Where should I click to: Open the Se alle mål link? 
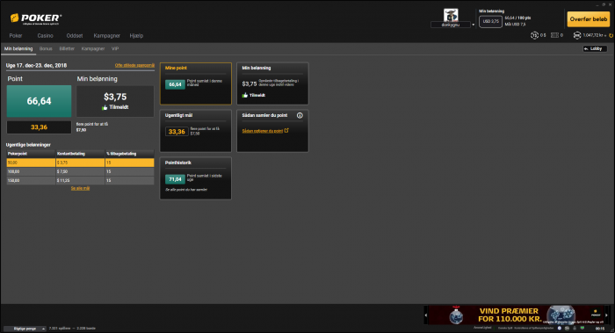point(81,189)
